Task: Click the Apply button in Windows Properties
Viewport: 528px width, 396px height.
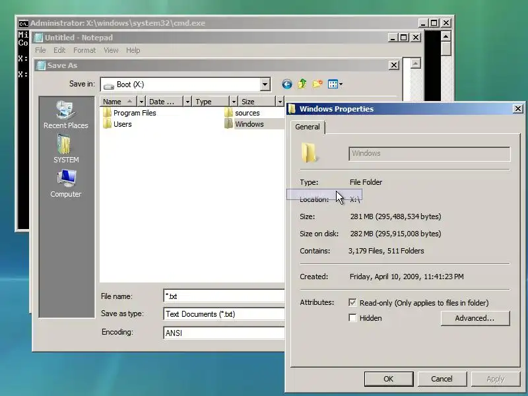Action: [496, 379]
